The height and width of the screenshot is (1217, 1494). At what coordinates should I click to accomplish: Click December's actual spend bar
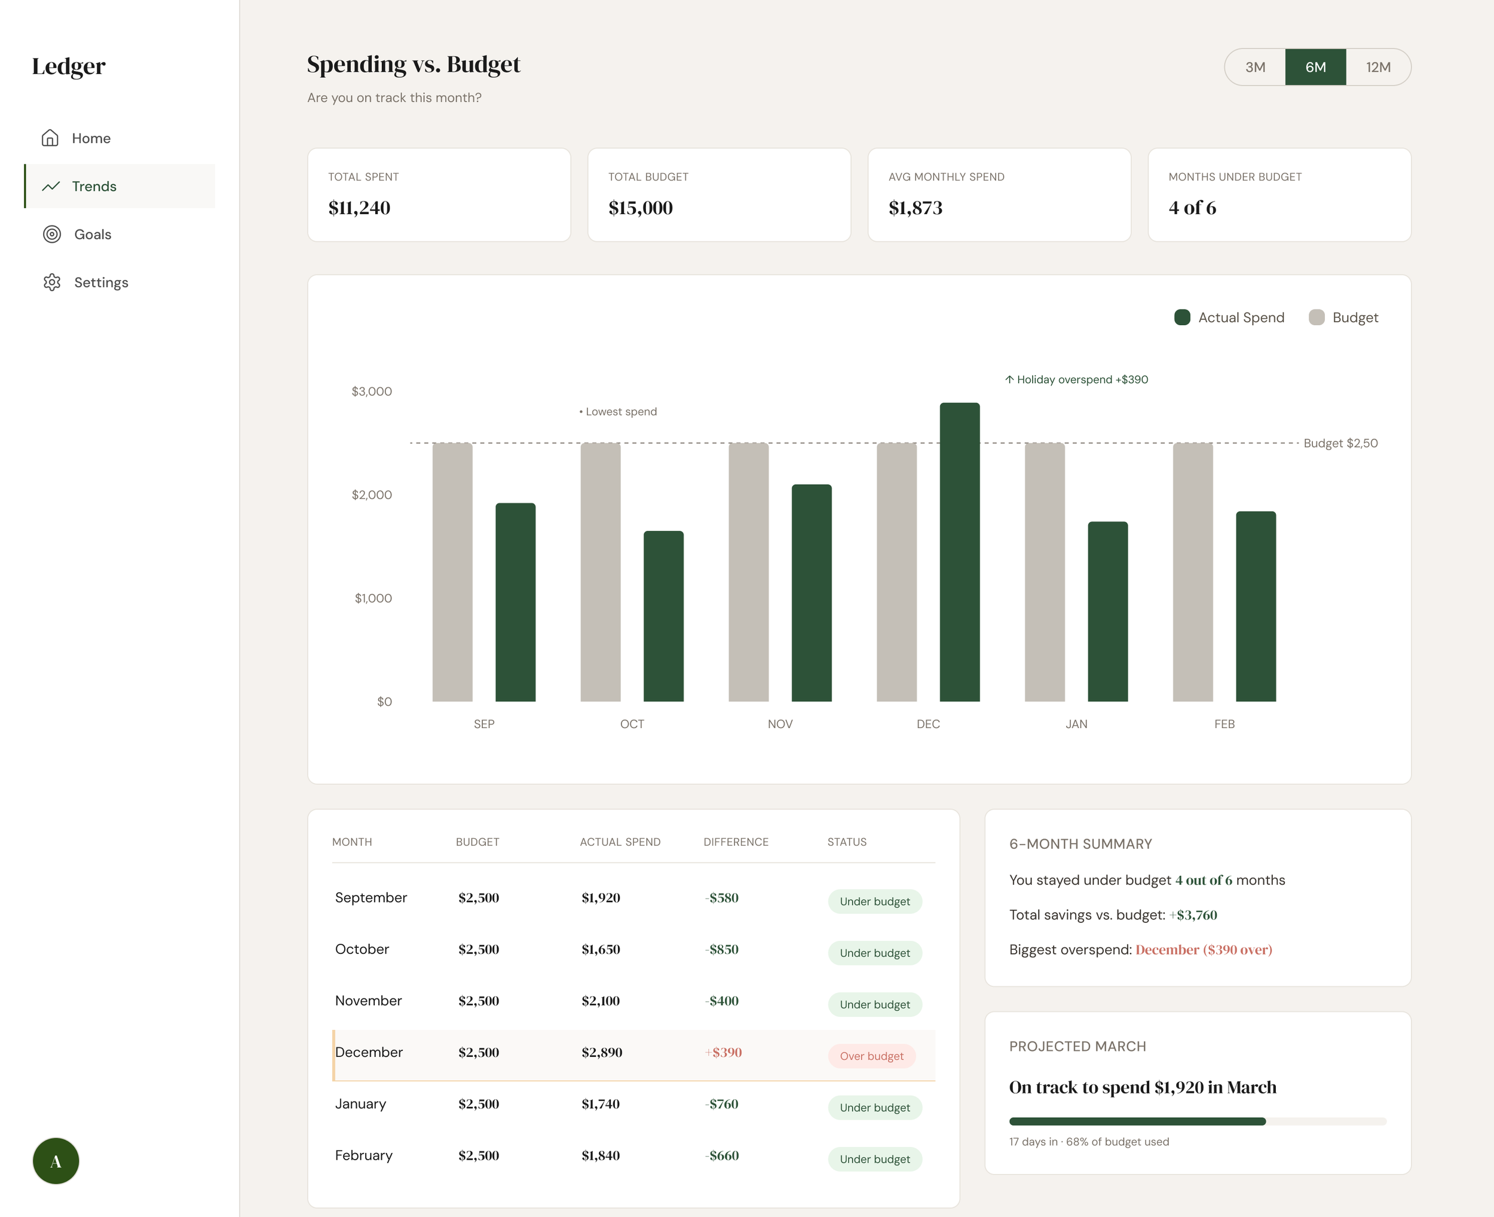point(959,552)
